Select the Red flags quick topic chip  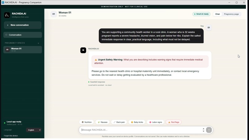pyautogui.click(x=174, y=122)
